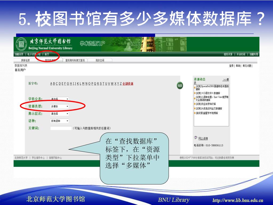Click the bullet icon beside 月旦法学知识库

tap(195, 104)
